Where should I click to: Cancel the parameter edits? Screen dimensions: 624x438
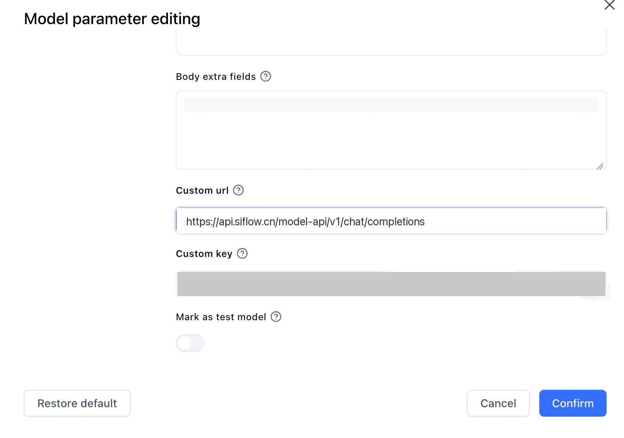[x=498, y=403]
